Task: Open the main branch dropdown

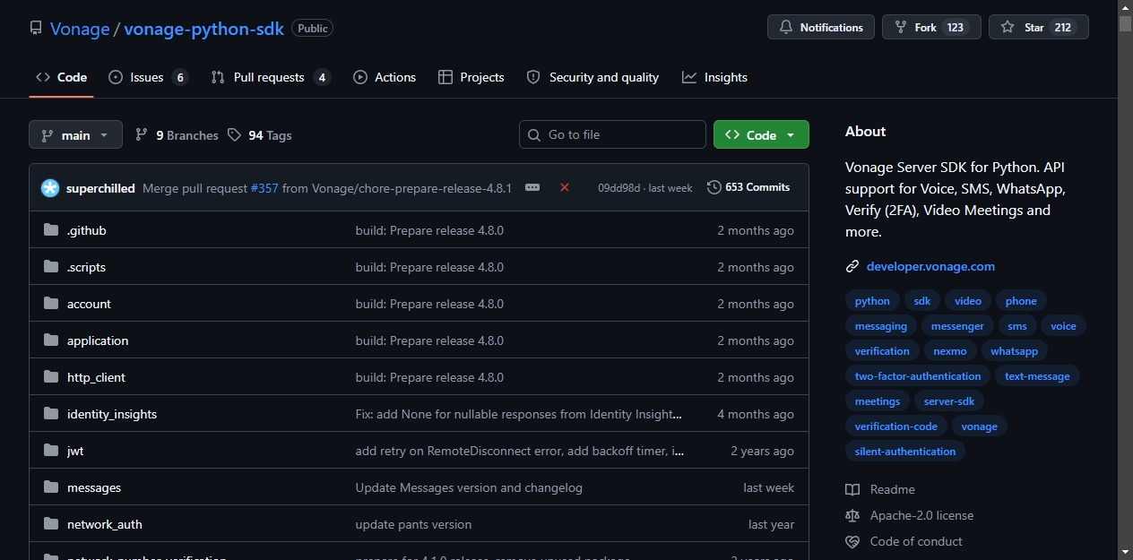Action: (75, 134)
